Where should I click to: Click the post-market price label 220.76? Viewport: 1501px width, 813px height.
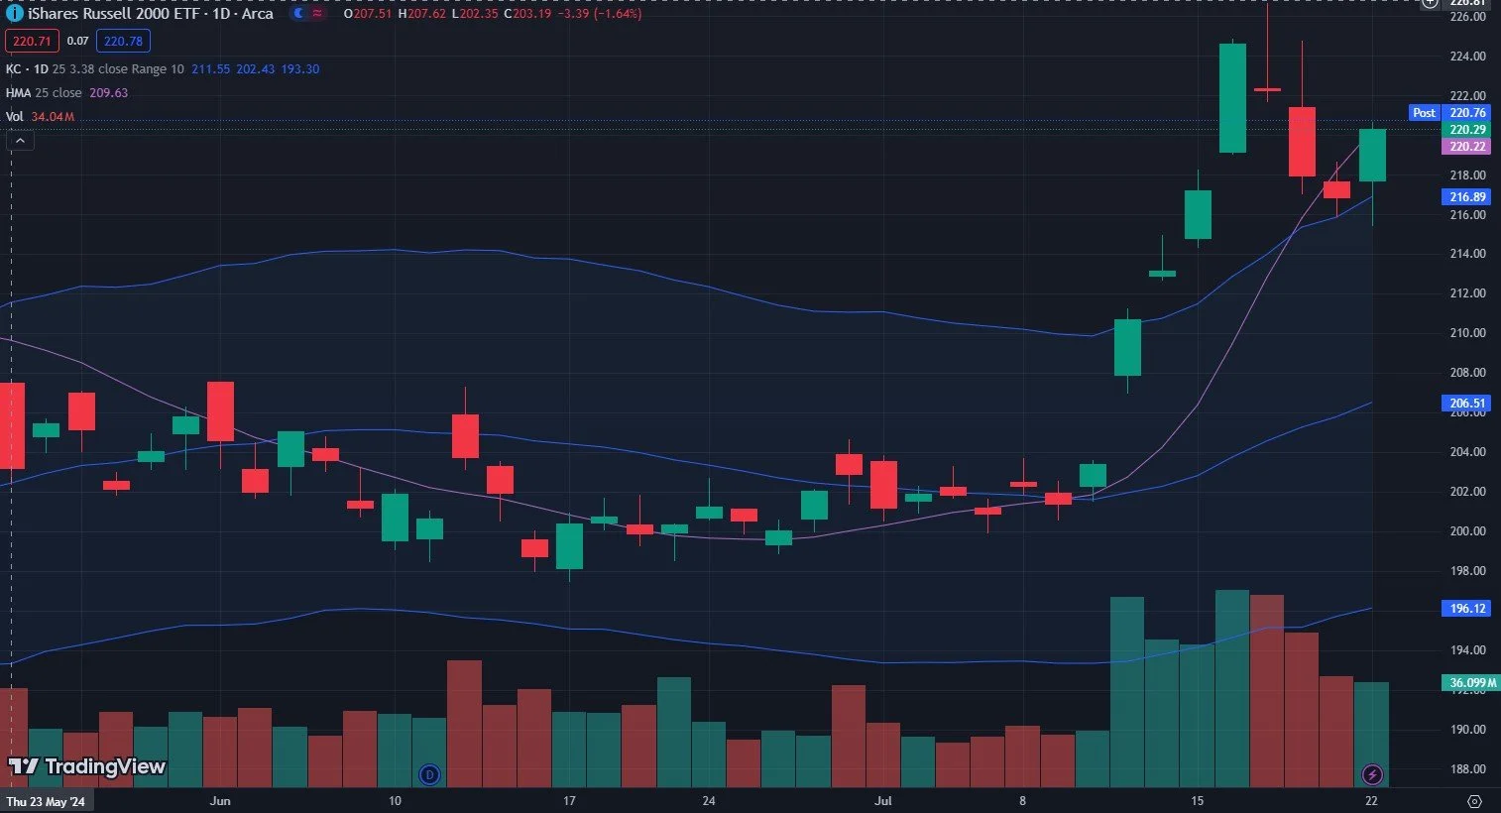point(1466,113)
